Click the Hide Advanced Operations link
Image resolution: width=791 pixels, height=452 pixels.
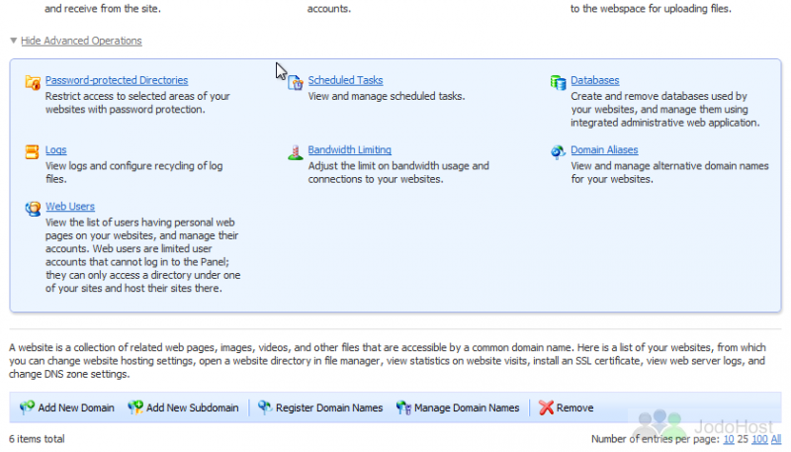(81, 41)
